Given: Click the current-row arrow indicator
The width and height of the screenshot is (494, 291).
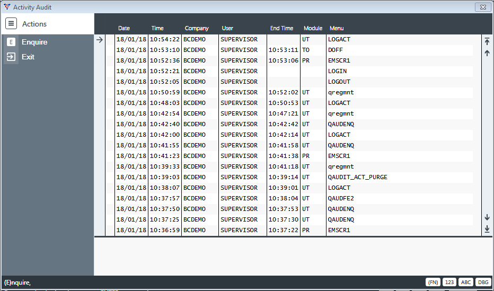Looking at the screenshot, I should 100,40.
